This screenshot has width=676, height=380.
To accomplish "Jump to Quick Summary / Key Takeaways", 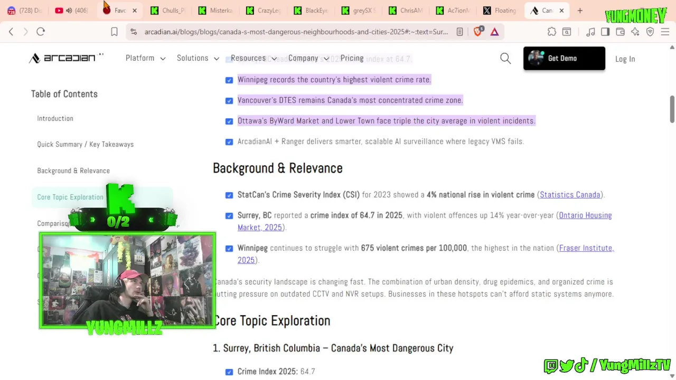I will coord(85,144).
